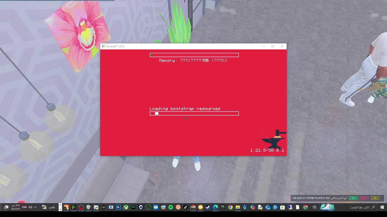
Task: Open File Explorer from taskbar
Action: click(x=238, y=207)
